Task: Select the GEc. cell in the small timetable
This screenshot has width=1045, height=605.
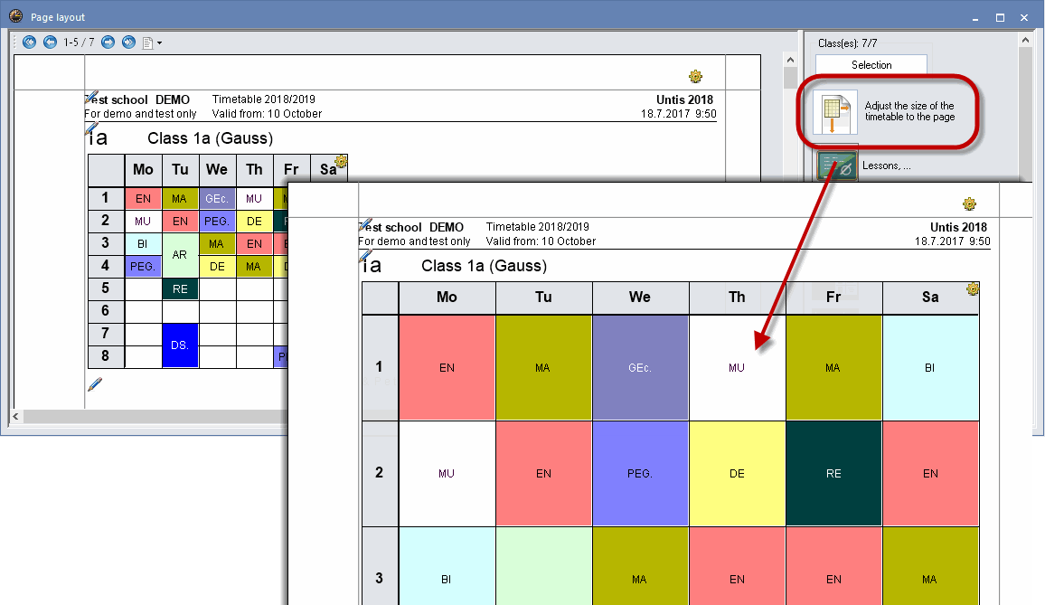Action: tap(217, 198)
